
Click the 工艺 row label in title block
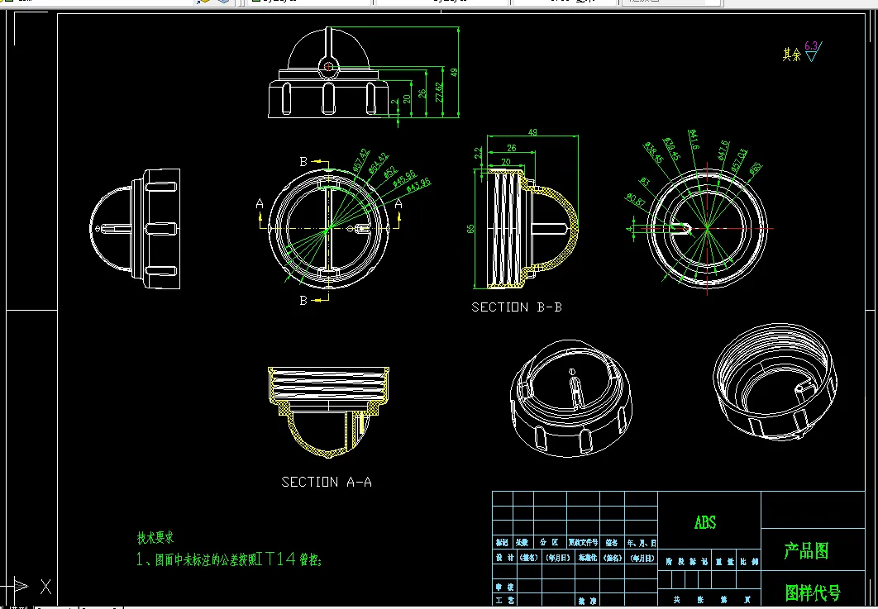tap(504, 600)
